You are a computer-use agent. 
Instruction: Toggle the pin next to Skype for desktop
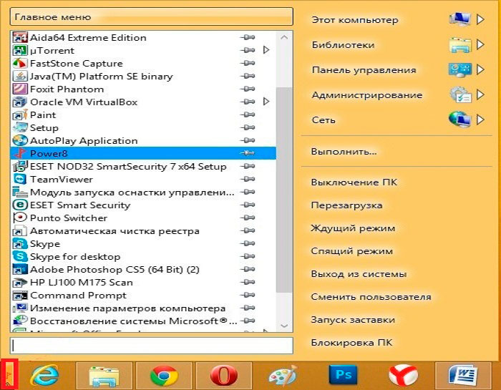tap(248, 256)
